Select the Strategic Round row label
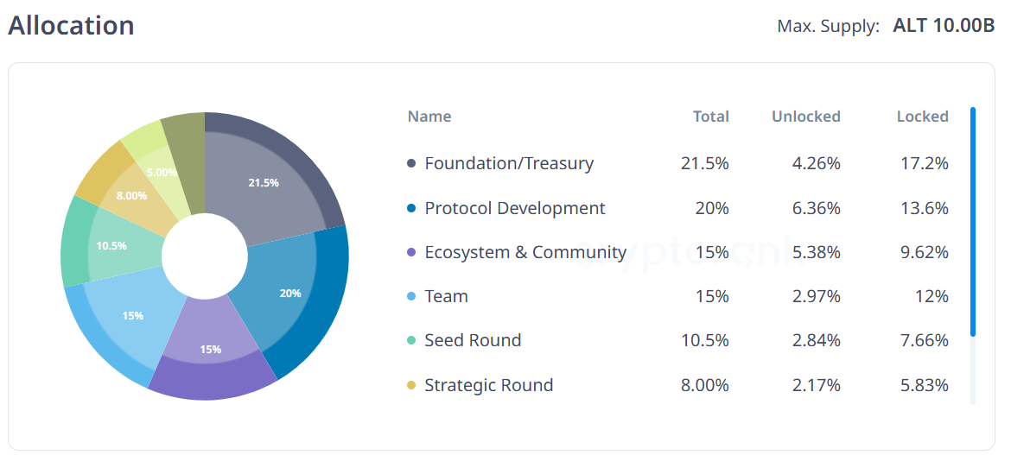Image resolution: width=1011 pixels, height=455 pixels. point(488,385)
